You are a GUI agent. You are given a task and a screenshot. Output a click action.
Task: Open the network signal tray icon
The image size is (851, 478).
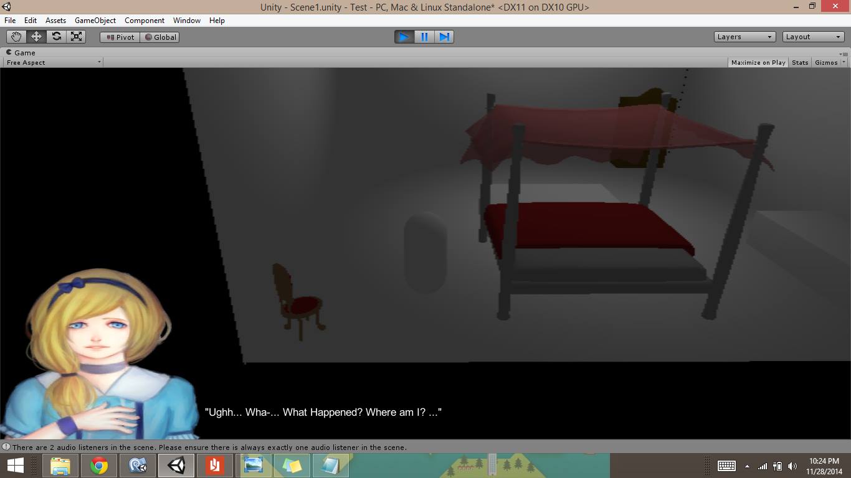coord(763,466)
